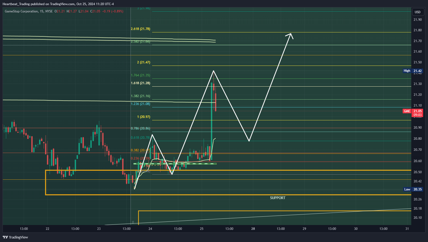Click 20.42 on the price axis
Screen dimensions: 428x242
pos(417,181)
